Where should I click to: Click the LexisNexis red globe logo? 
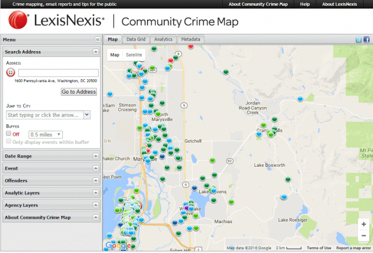[x=18, y=20]
